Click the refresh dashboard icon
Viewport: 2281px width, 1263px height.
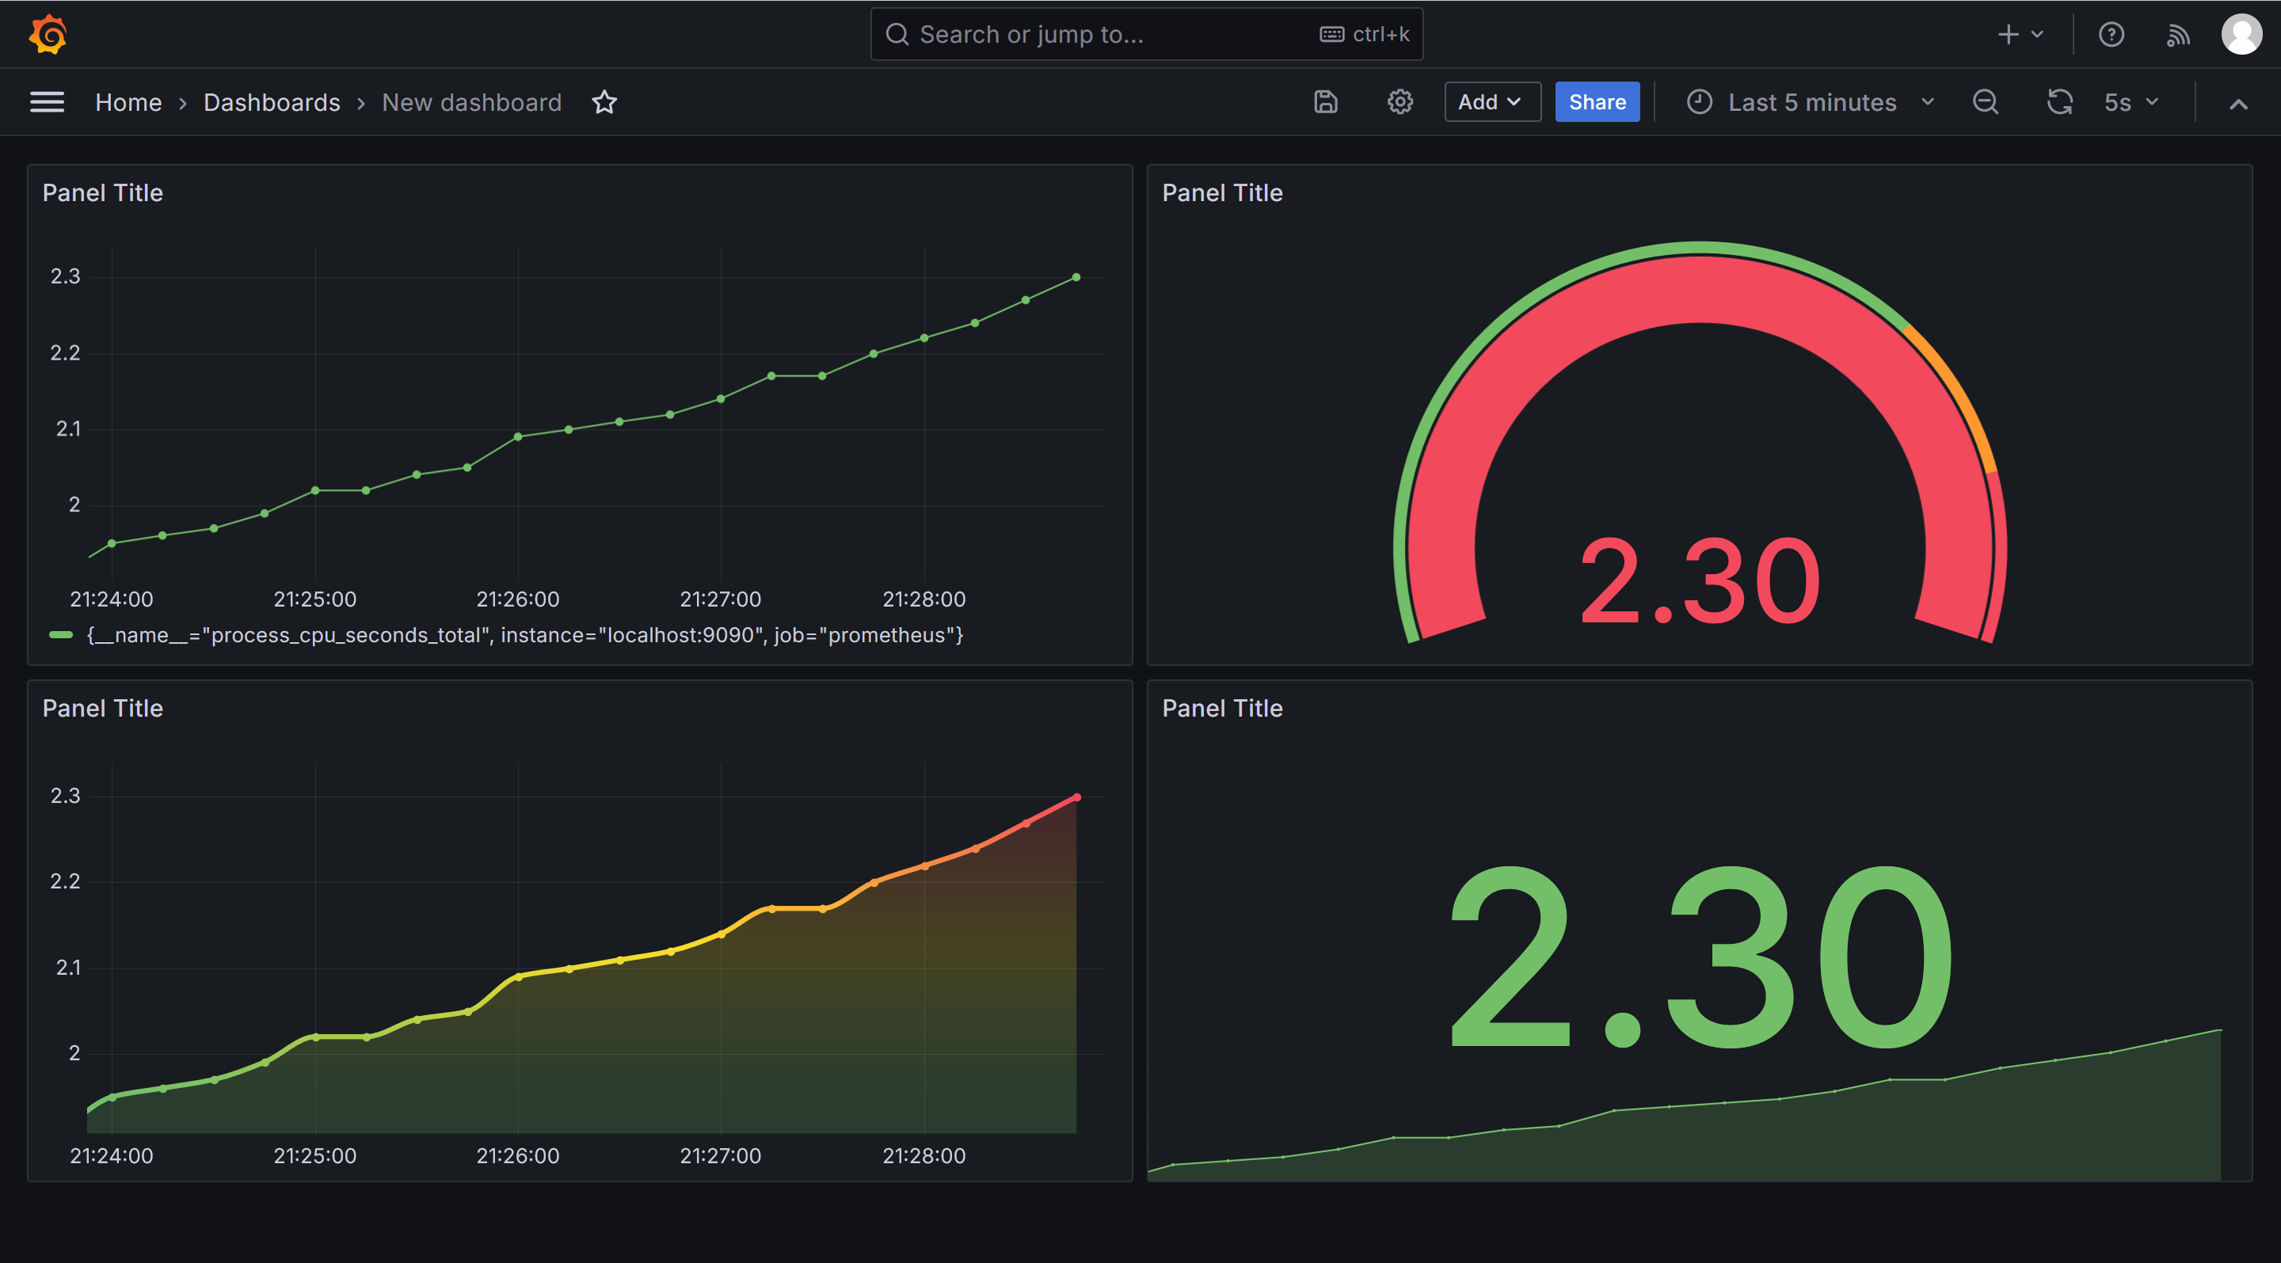tap(2058, 103)
